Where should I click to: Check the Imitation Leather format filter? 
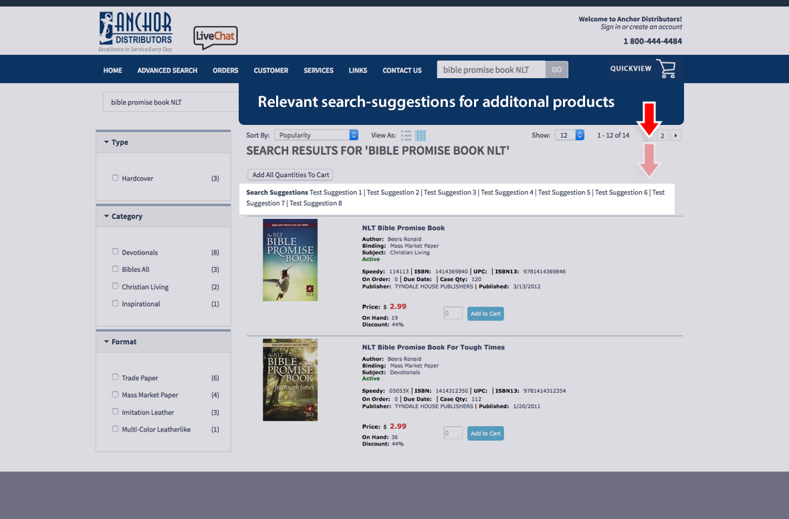click(115, 411)
